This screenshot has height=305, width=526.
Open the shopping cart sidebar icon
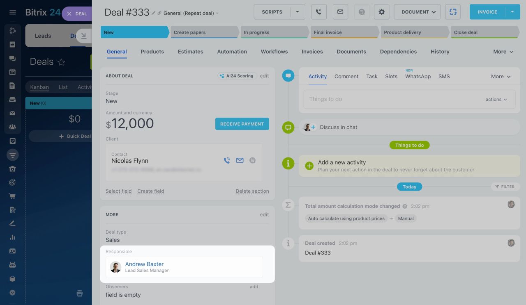(x=12, y=196)
